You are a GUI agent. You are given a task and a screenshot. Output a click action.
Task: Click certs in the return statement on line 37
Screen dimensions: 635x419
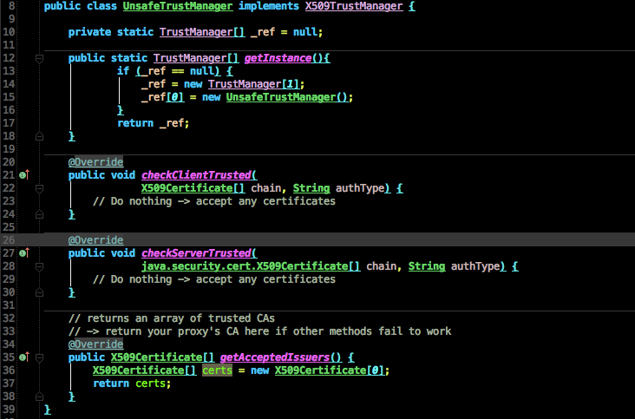[x=150, y=383]
